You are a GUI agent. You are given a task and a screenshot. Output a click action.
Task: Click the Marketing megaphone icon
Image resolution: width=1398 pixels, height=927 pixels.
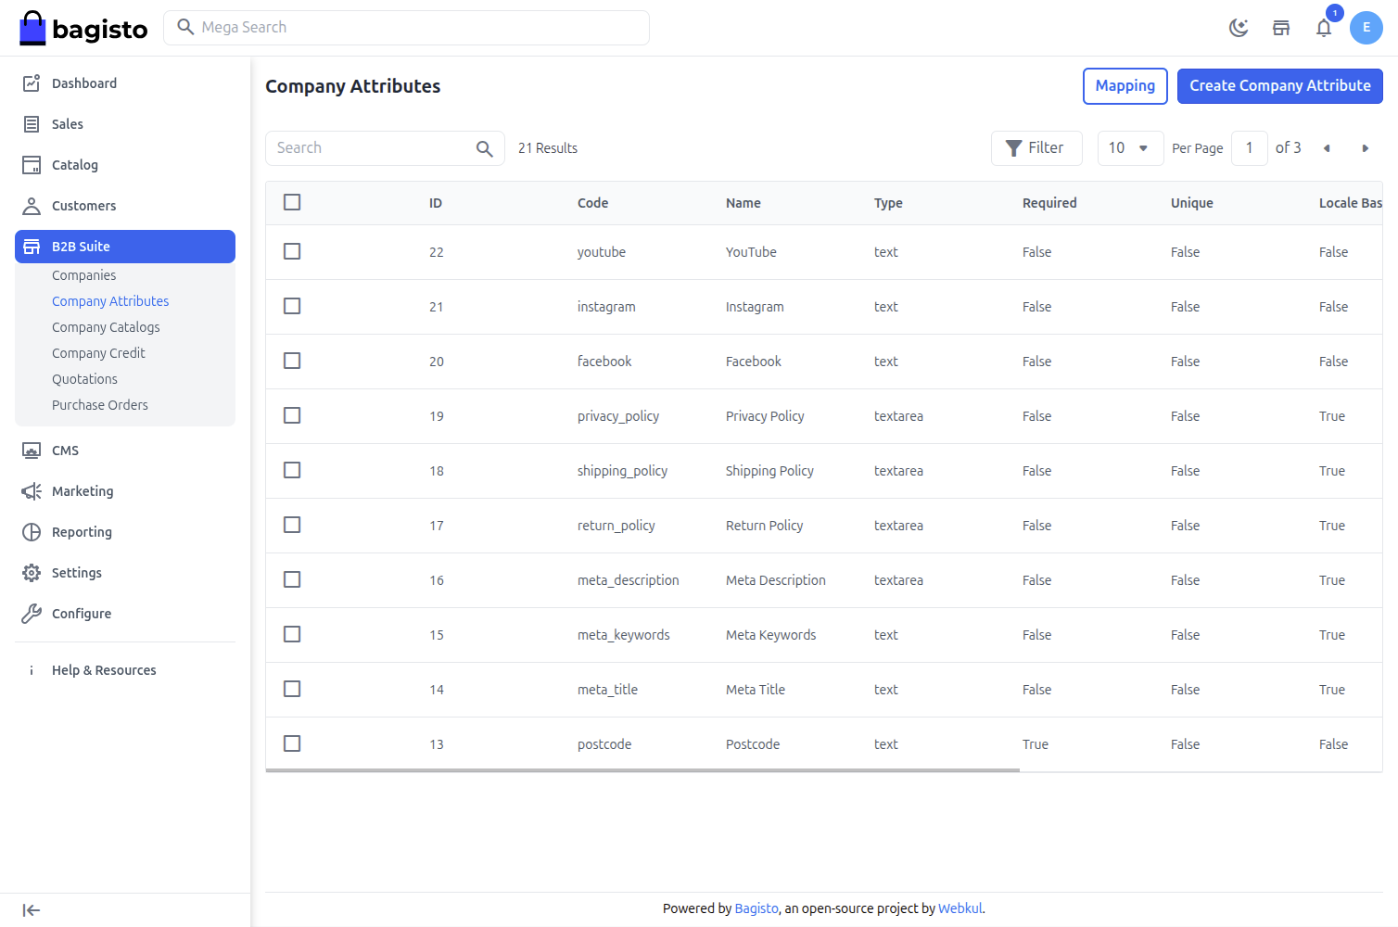[x=32, y=491]
